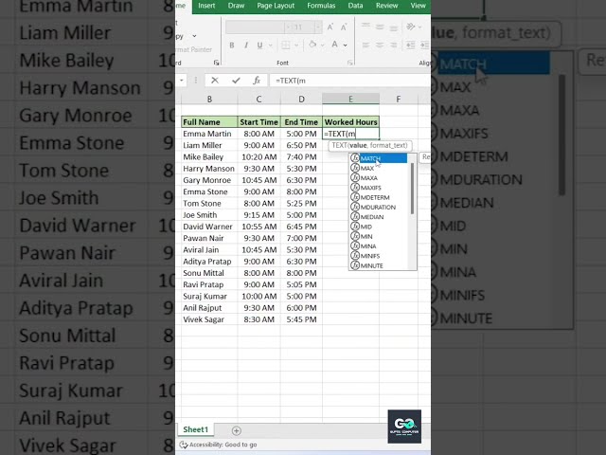606x455 pixels.
Task: Increase font size icon
Action: [330, 27]
